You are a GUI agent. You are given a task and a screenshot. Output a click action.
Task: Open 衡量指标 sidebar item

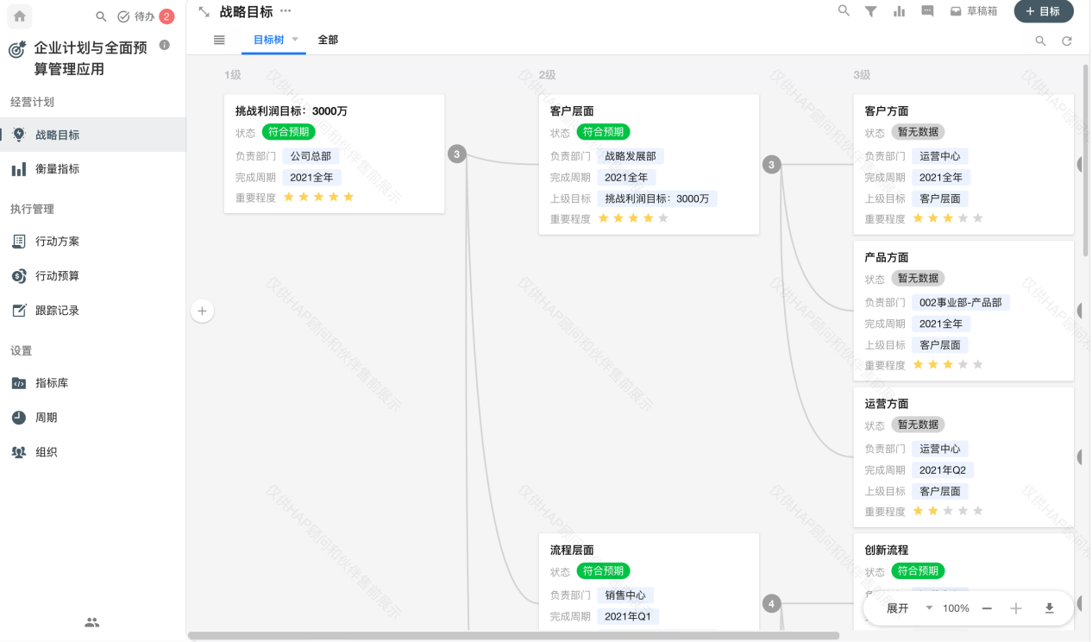tap(93, 169)
